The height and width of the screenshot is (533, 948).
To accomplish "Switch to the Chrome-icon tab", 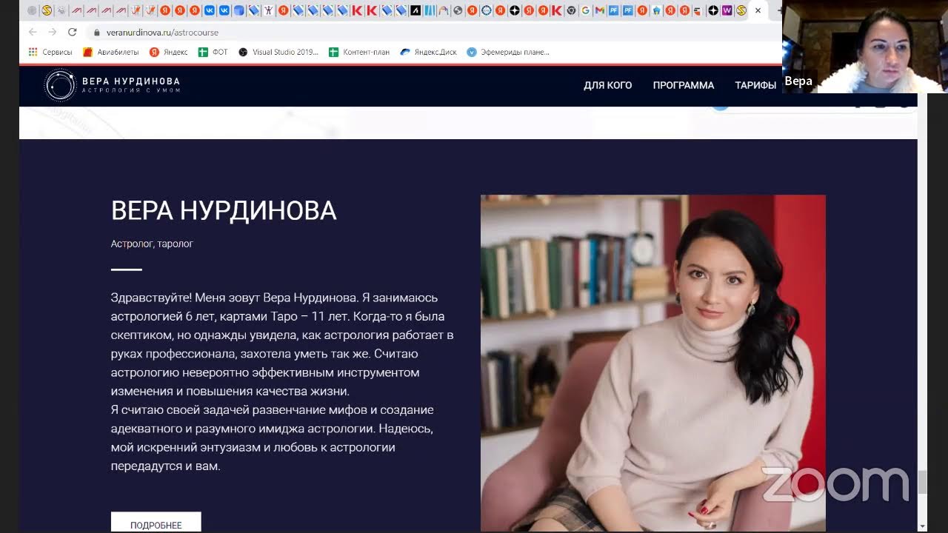I will tap(571, 10).
